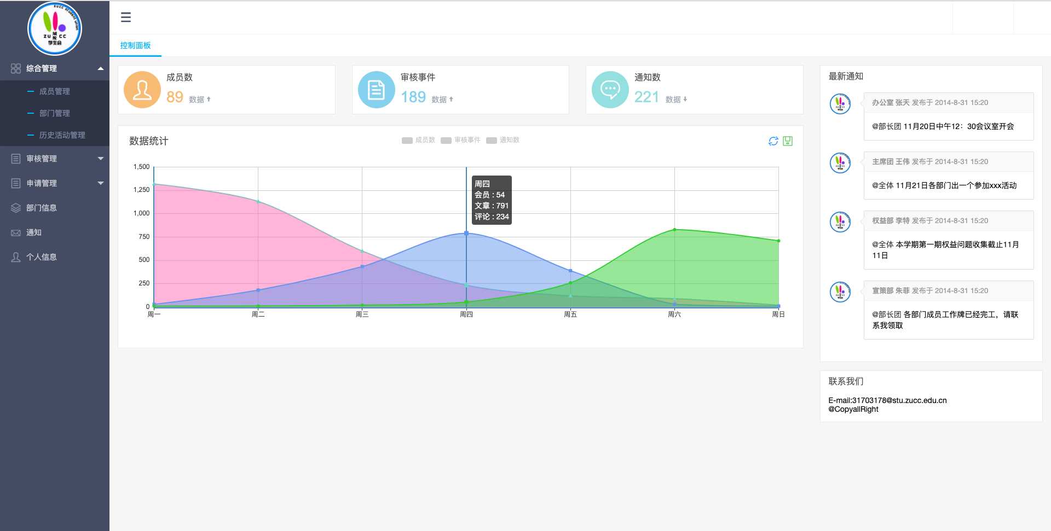
Task: Click the blue 审核事件 document icon
Action: coord(377,90)
